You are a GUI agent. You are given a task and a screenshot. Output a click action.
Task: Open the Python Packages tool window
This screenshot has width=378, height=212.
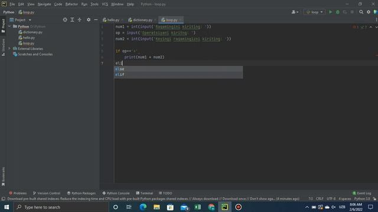point(82,193)
